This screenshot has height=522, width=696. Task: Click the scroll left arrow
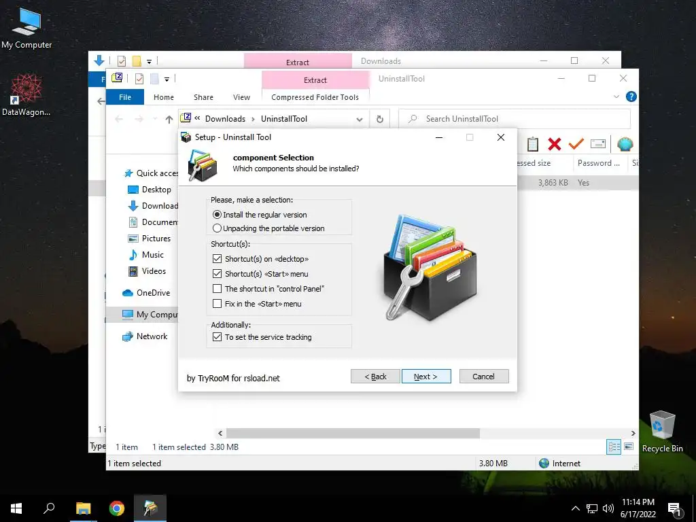pyautogui.click(x=220, y=433)
